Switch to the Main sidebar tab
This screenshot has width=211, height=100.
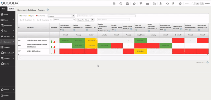click(4, 9)
